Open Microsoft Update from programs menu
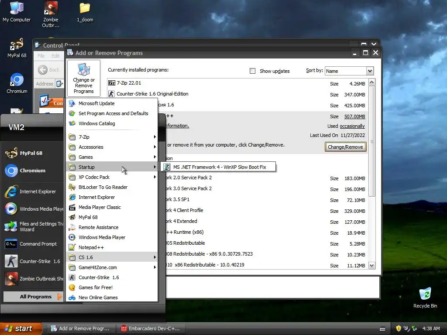Viewport: 447px width, 335px height. click(112, 103)
